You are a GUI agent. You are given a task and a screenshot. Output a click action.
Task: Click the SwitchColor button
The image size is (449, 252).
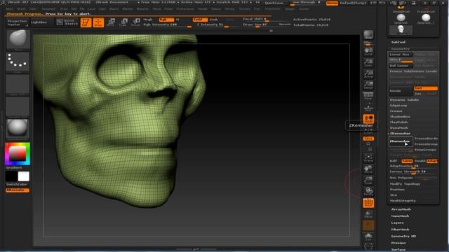click(x=17, y=185)
